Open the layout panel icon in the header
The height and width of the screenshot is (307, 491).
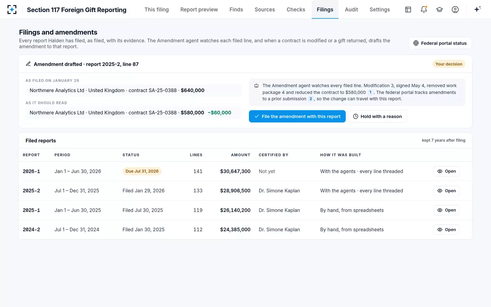(x=408, y=10)
